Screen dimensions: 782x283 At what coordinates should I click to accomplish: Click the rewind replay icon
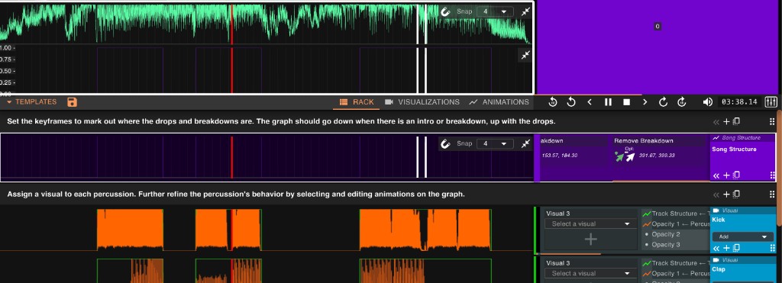tap(571, 102)
